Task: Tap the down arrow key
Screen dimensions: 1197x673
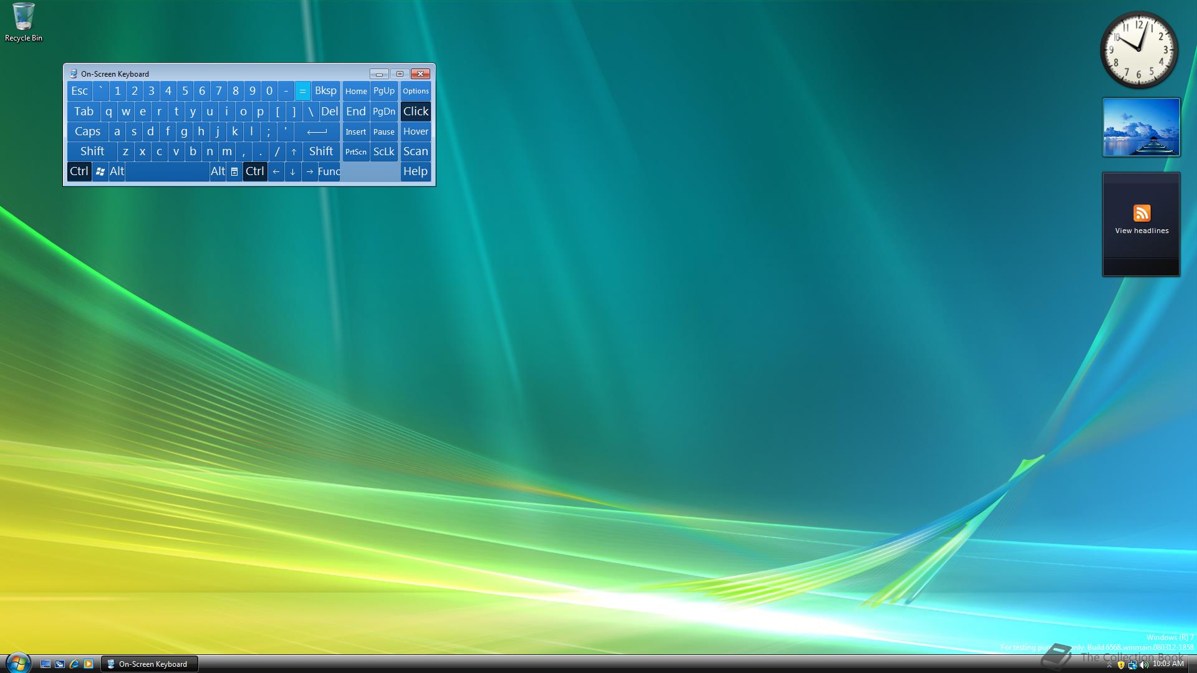Action: [293, 171]
